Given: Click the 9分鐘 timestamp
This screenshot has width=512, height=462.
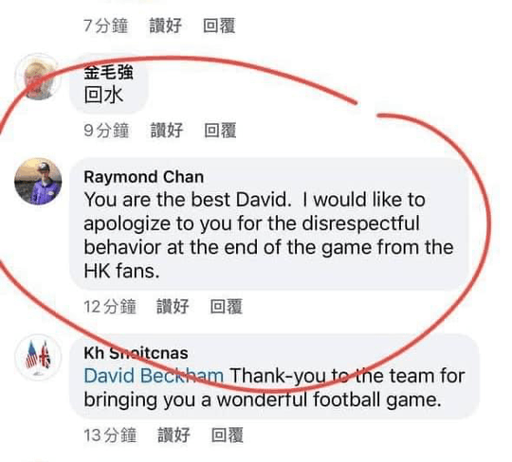Looking at the screenshot, I should [x=106, y=131].
